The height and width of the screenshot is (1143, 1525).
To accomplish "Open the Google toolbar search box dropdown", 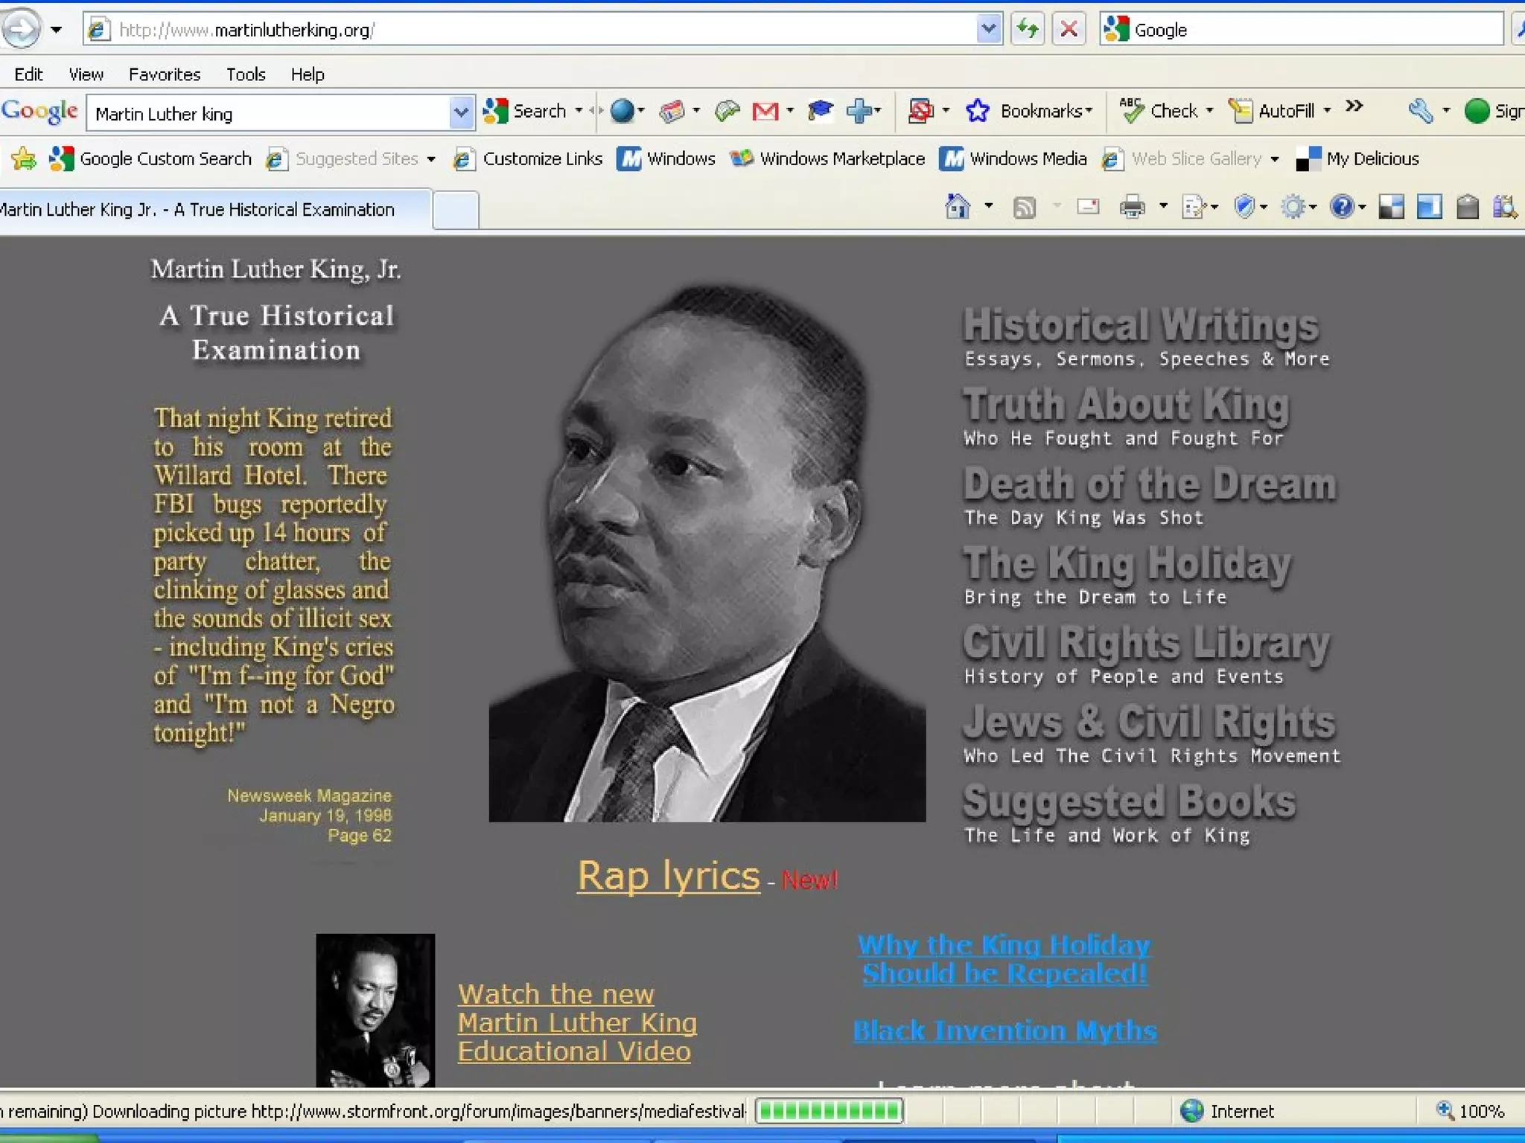I will 461,113.
